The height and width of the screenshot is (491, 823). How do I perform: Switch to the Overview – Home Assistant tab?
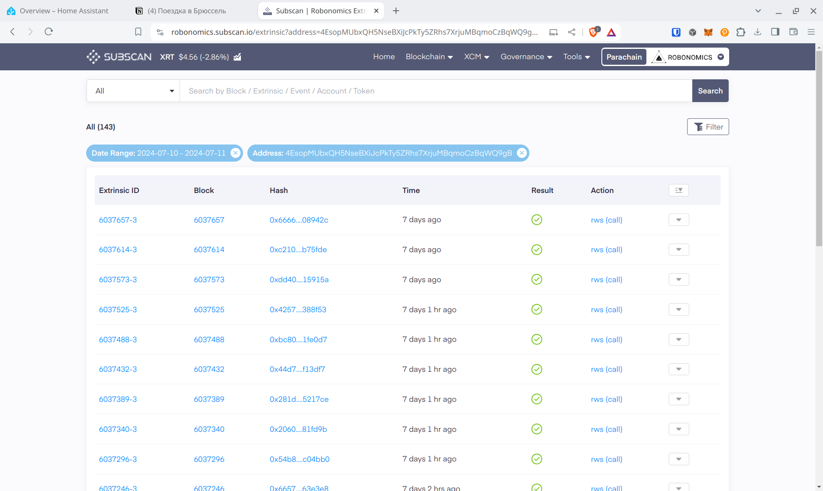64,11
